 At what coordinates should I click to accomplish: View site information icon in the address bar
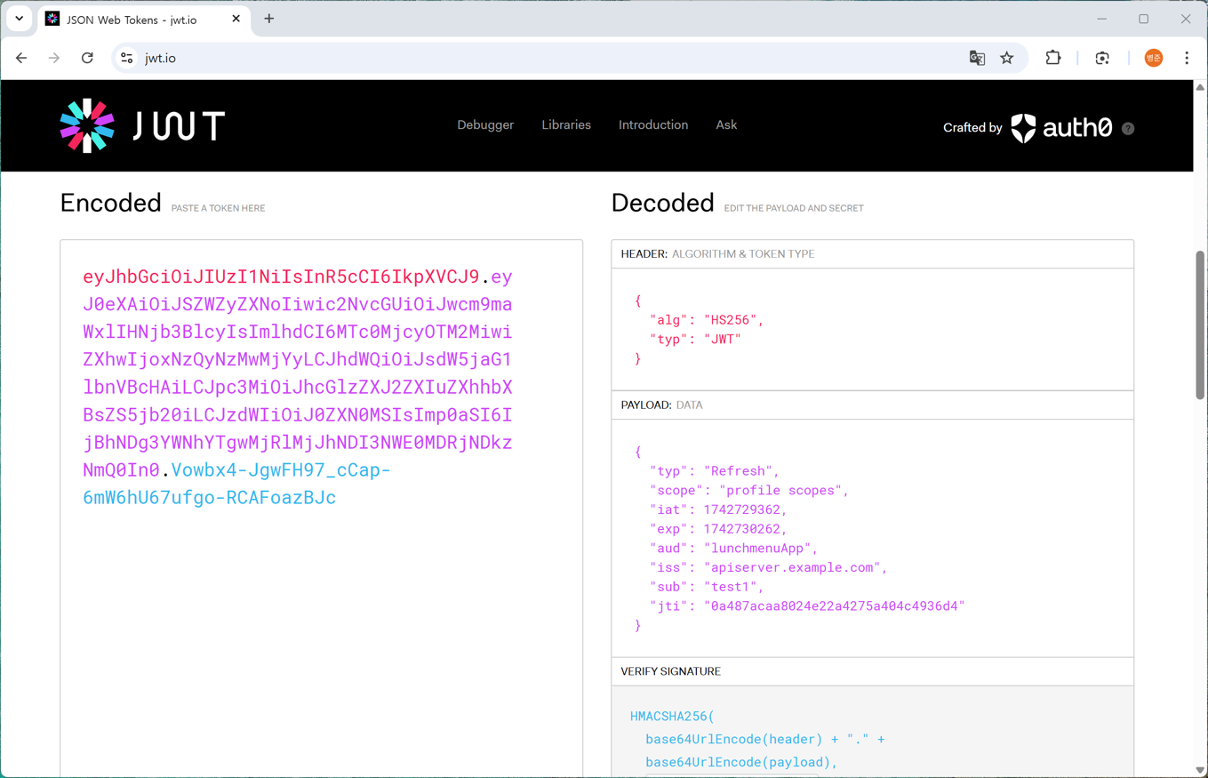127,58
